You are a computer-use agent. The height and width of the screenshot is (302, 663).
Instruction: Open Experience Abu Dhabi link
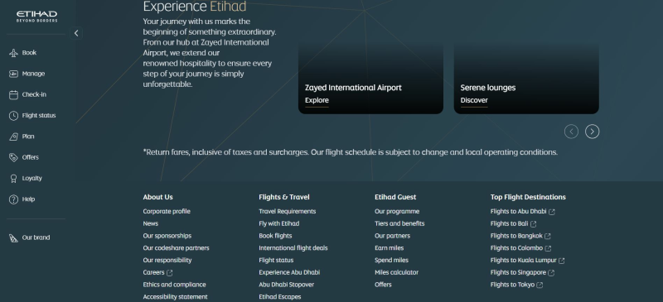289,272
